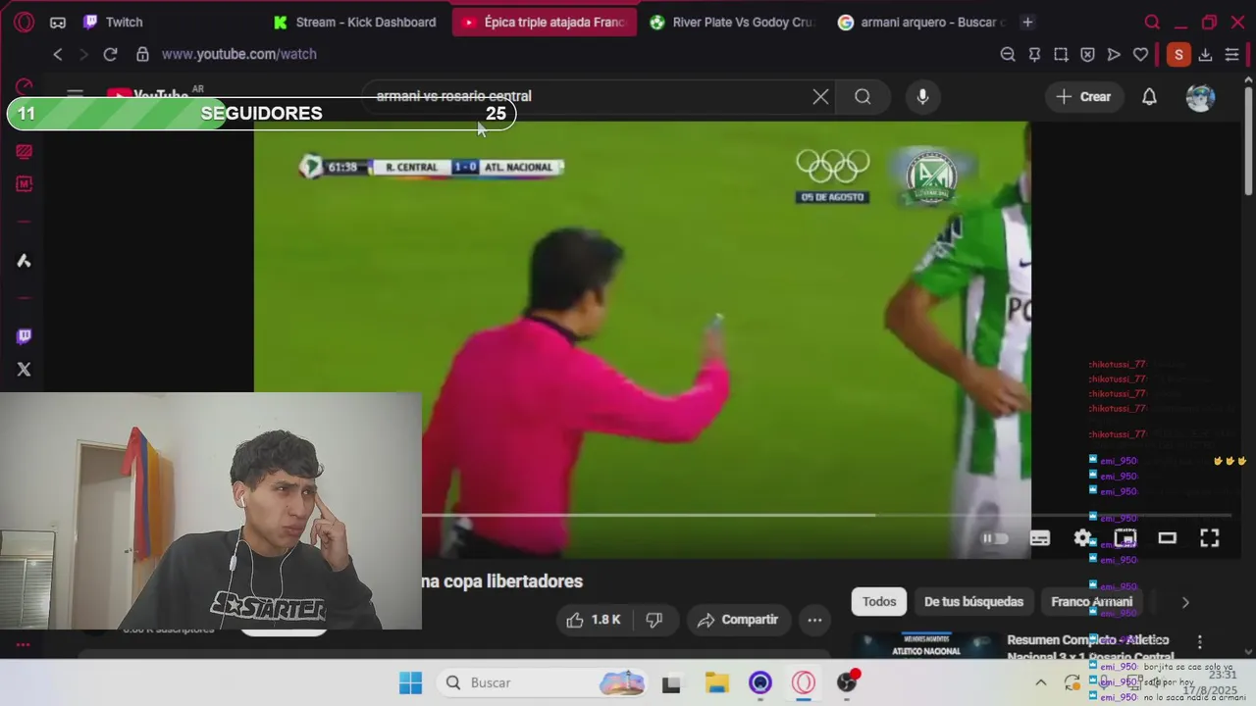Open Opera GX from the taskbar
The height and width of the screenshot is (706, 1256).
coord(804,682)
